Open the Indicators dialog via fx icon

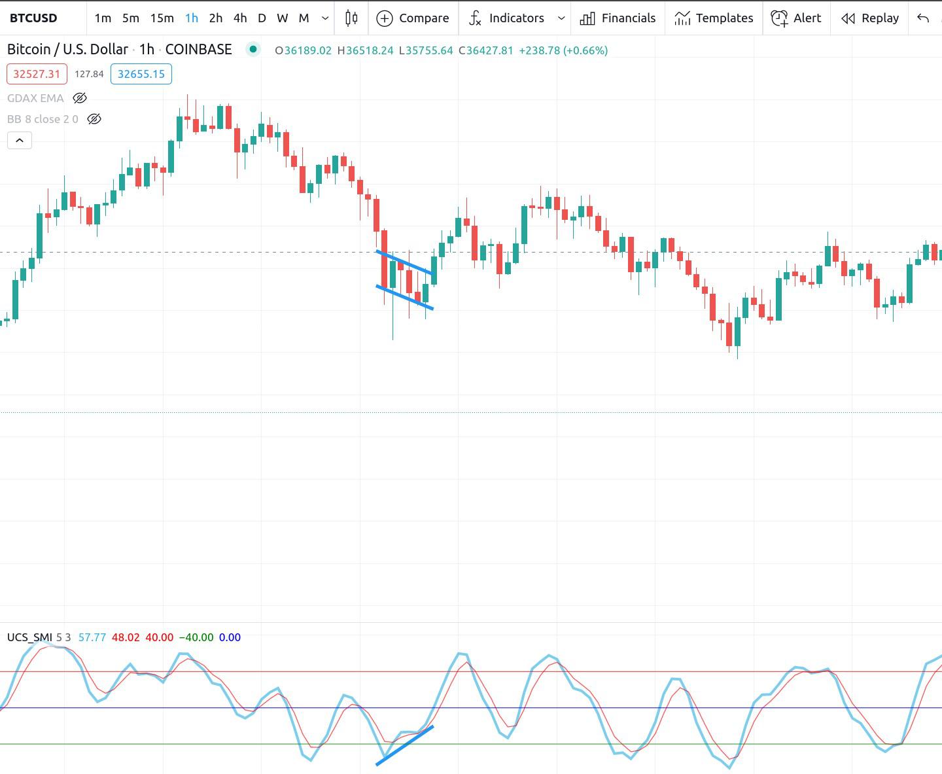pos(475,18)
